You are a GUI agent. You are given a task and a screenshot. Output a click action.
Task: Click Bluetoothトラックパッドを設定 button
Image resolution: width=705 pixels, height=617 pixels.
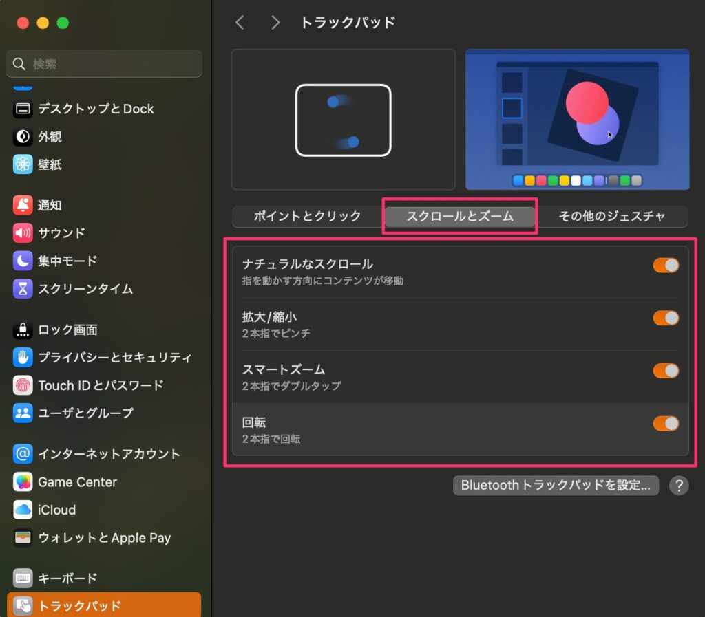click(x=556, y=486)
